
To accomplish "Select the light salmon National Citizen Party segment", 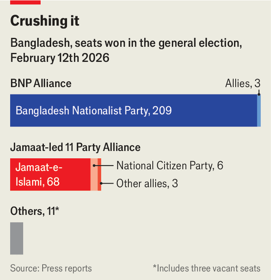I will 94,175.
